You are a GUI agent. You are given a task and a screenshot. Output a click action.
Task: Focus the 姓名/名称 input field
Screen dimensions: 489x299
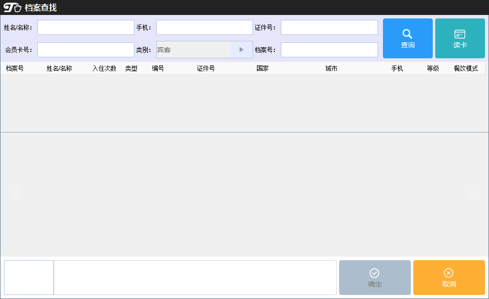tap(86, 27)
